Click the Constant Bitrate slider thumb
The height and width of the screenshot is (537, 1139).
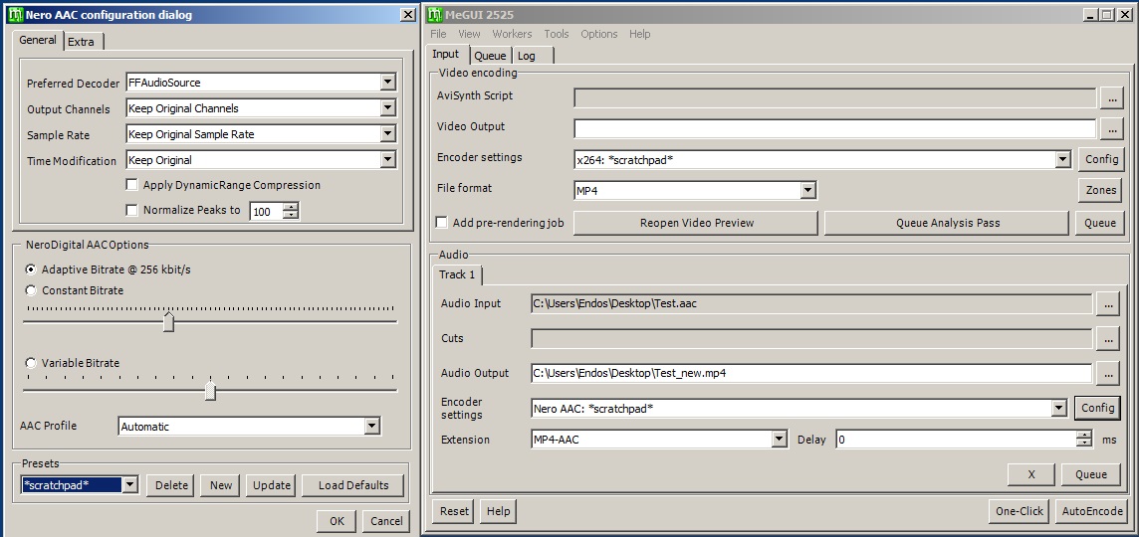[x=168, y=321]
